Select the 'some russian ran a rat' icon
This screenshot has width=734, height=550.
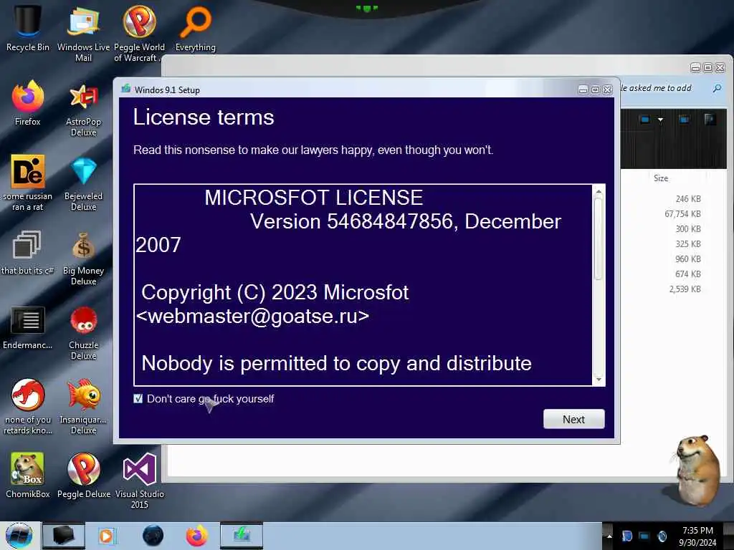pyautogui.click(x=28, y=183)
